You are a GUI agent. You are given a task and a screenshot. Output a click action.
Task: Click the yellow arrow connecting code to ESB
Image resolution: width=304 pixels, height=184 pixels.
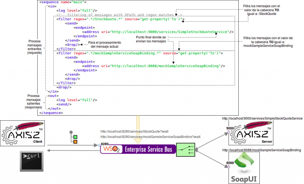click(x=138, y=127)
